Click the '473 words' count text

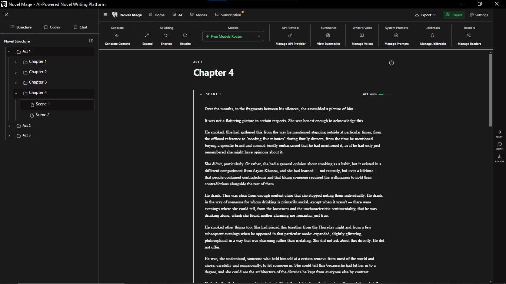[x=370, y=94]
